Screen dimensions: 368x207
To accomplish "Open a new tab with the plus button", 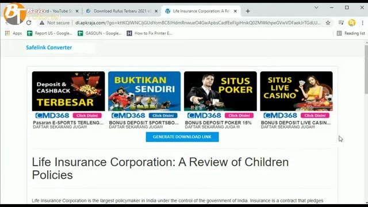I will pos(248,11).
